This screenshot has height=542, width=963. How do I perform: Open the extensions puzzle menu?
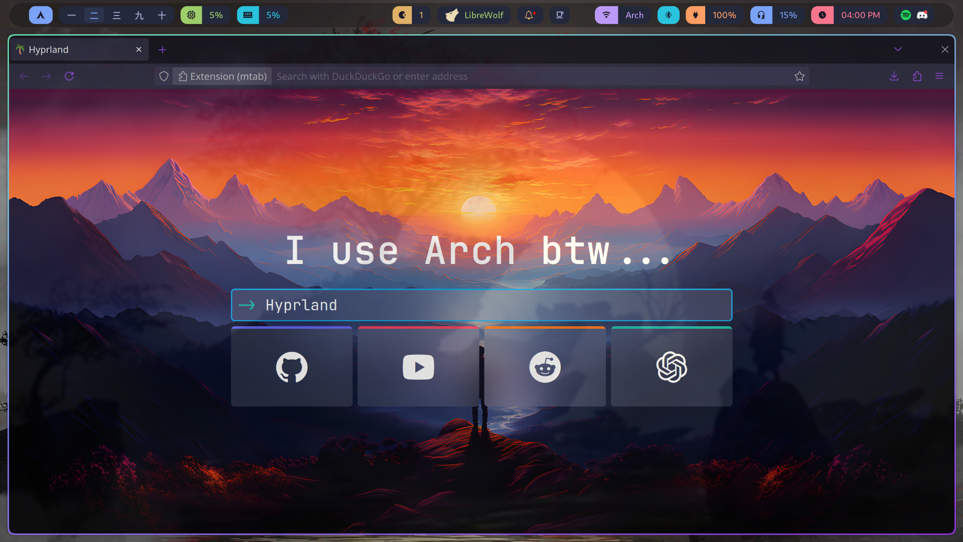click(x=917, y=76)
